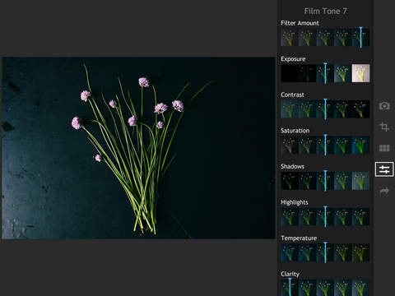Viewport: 395px width, 296px height.
Task: Click the chive flowers photo preview
Action: coord(138,148)
